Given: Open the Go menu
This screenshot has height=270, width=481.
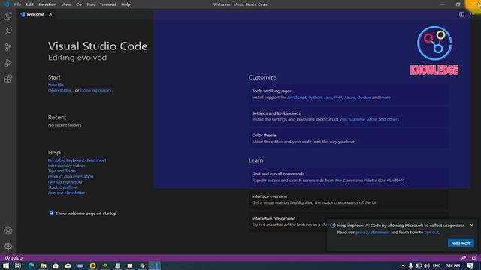Looking at the screenshot, I should pos(79,4).
